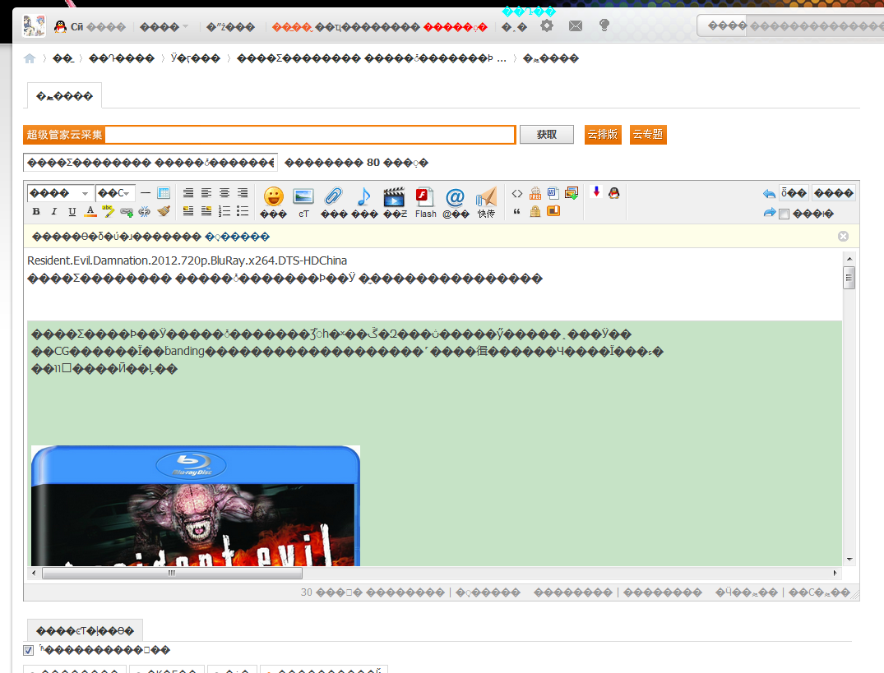Insert a hyperlink with the link icon
This screenshot has width=884, height=673.
127,212
